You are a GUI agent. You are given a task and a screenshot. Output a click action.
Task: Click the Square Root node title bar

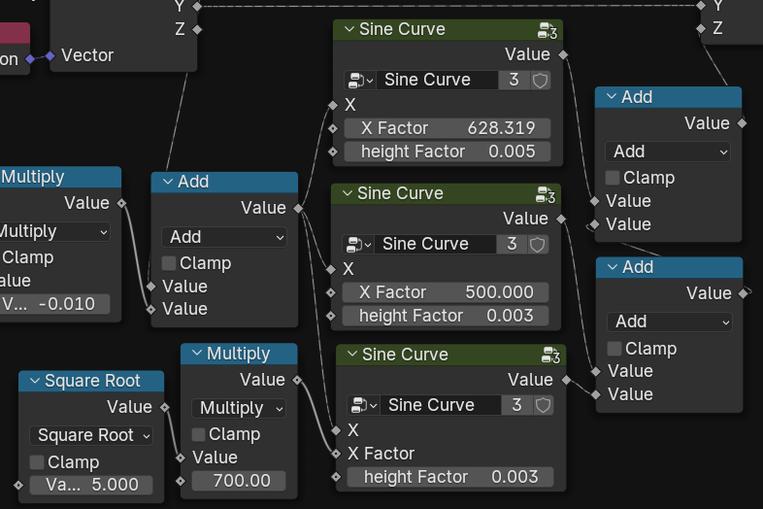click(x=97, y=382)
